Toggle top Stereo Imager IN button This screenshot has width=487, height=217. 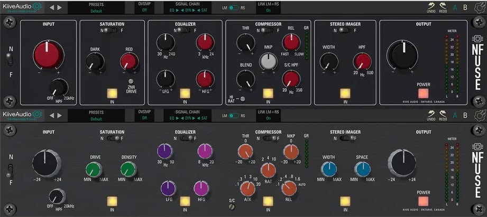[x=345, y=93]
